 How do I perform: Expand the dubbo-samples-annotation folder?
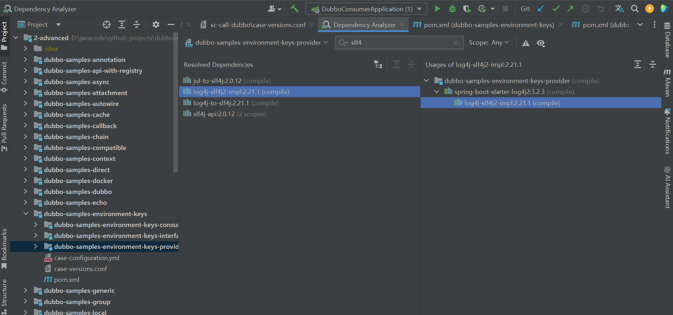coord(25,60)
